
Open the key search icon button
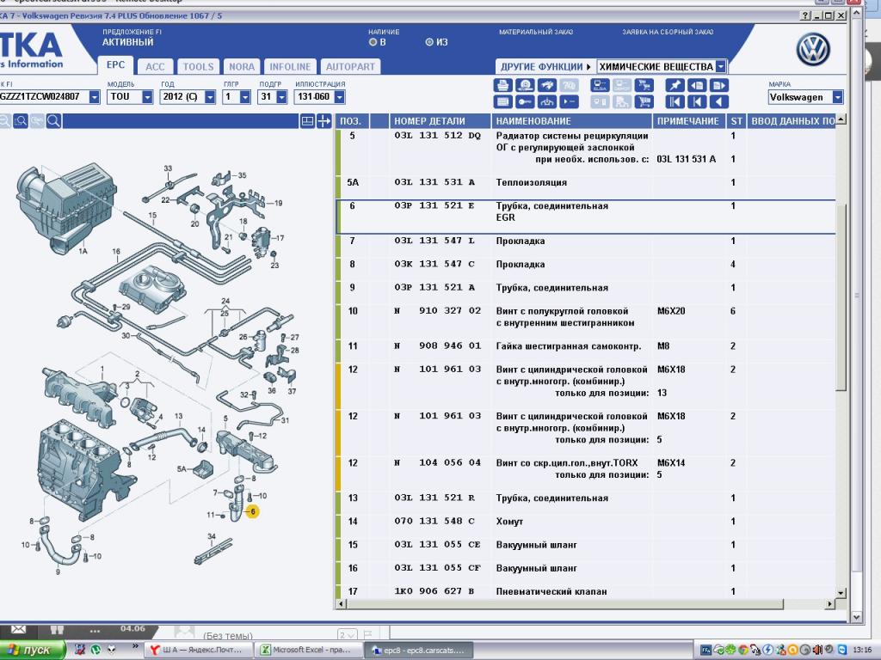click(526, 102)
